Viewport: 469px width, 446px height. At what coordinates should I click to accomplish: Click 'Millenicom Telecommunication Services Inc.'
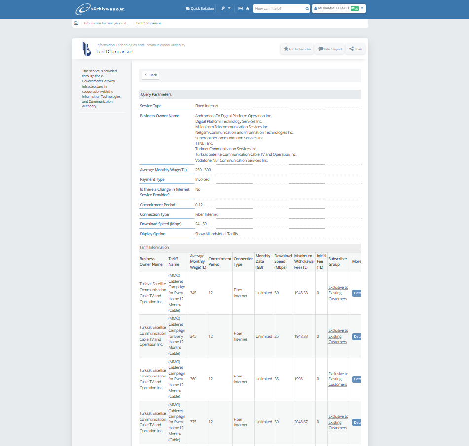point(232,127)
